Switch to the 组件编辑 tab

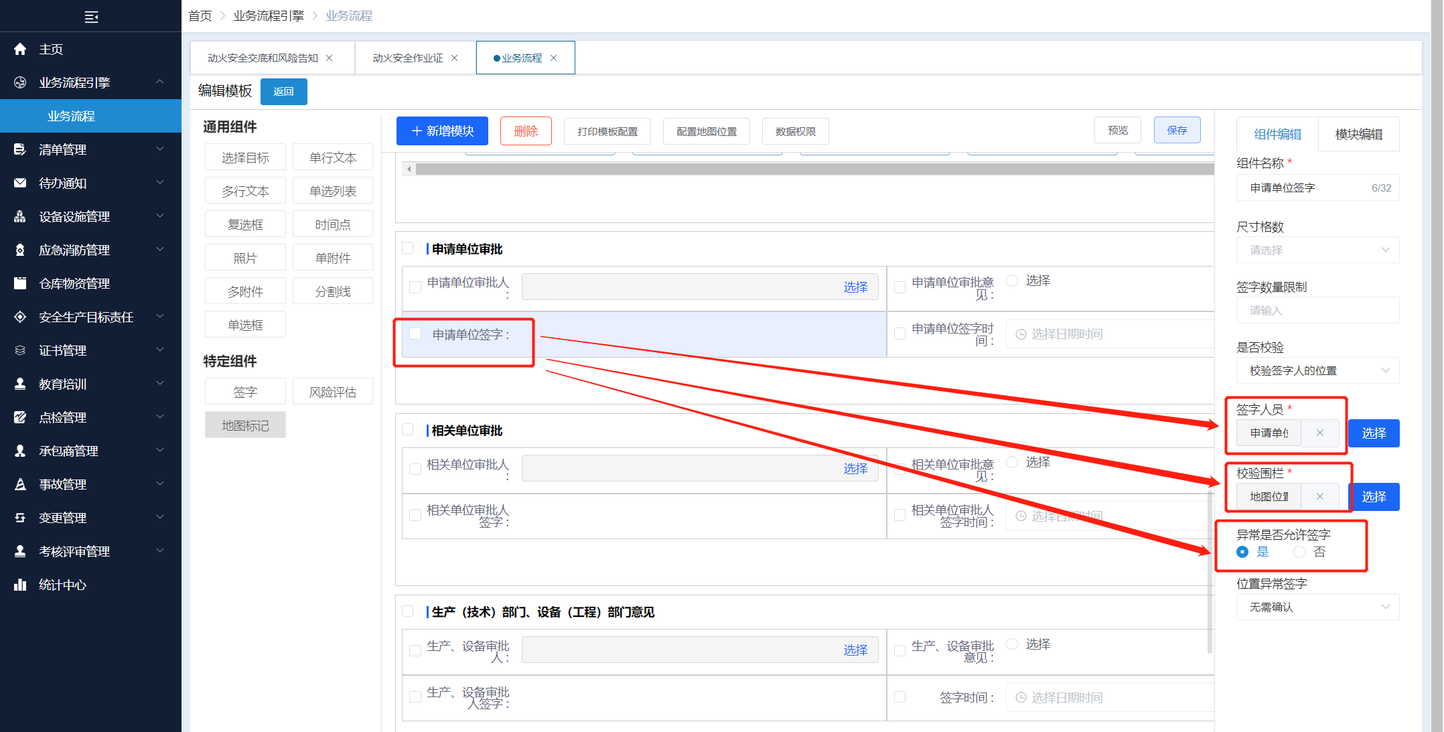pos(1277,134)
